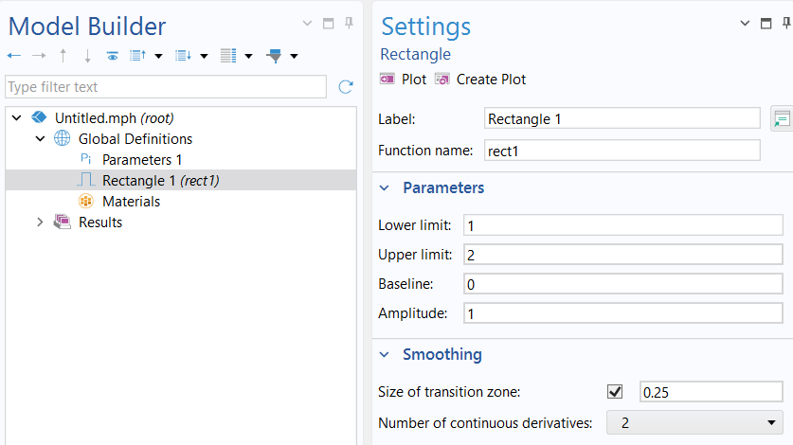Screen dimensions: 793x445
Task: Open the Settings window menu chevron
Action: (745, 24)
